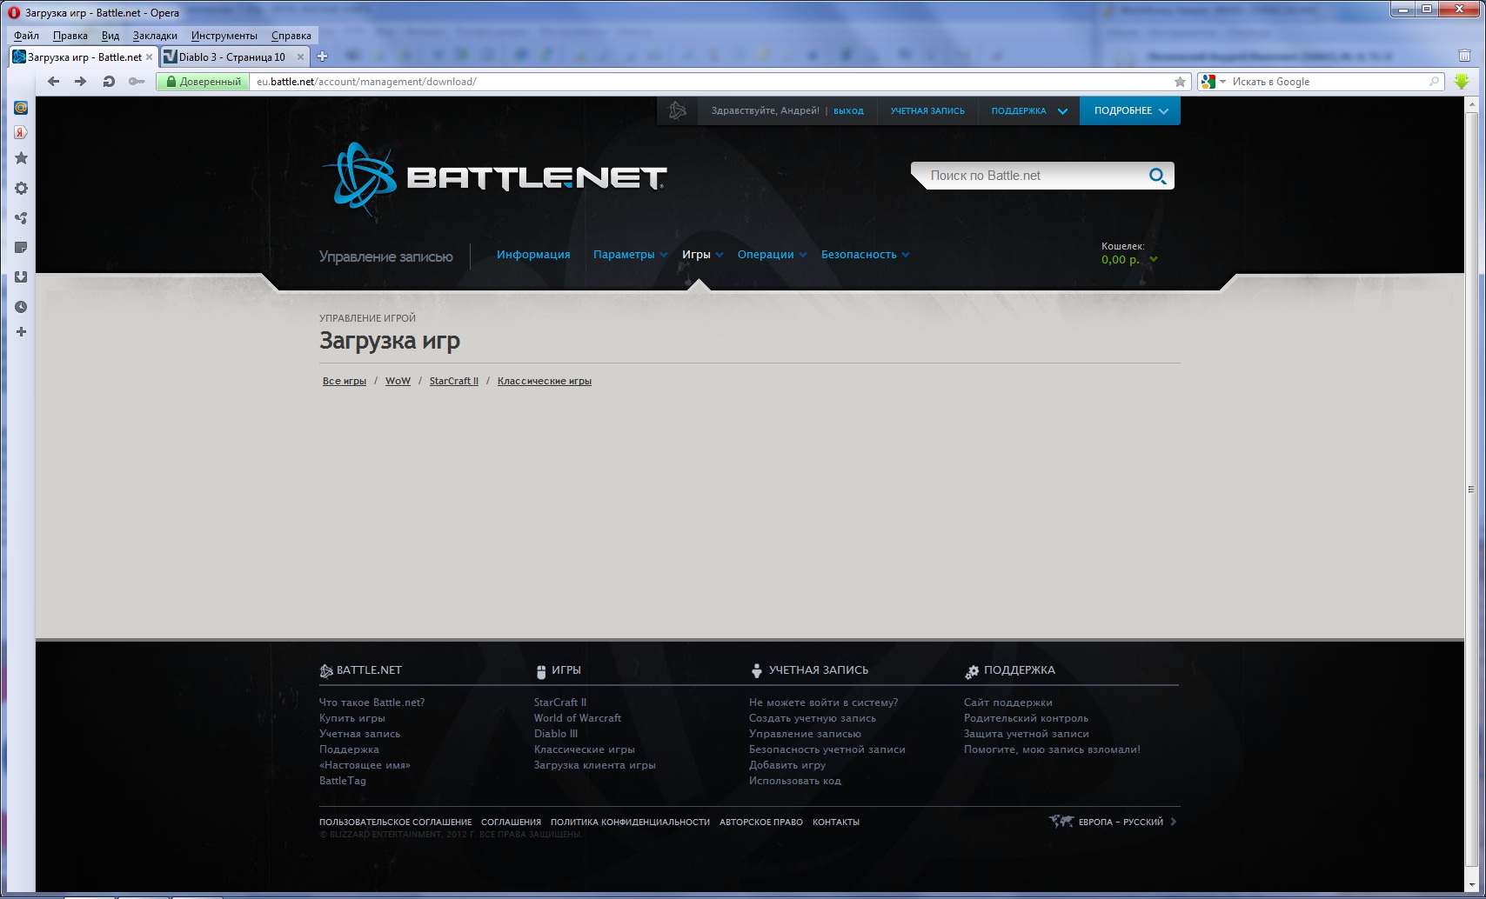1486x899 pixels.
Task: Open footer link Помогите, мою запись взломали!
Action: coord(1052,749)
